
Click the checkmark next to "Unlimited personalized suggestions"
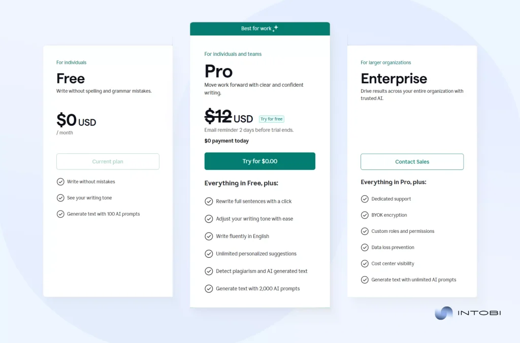click(209, 254)
